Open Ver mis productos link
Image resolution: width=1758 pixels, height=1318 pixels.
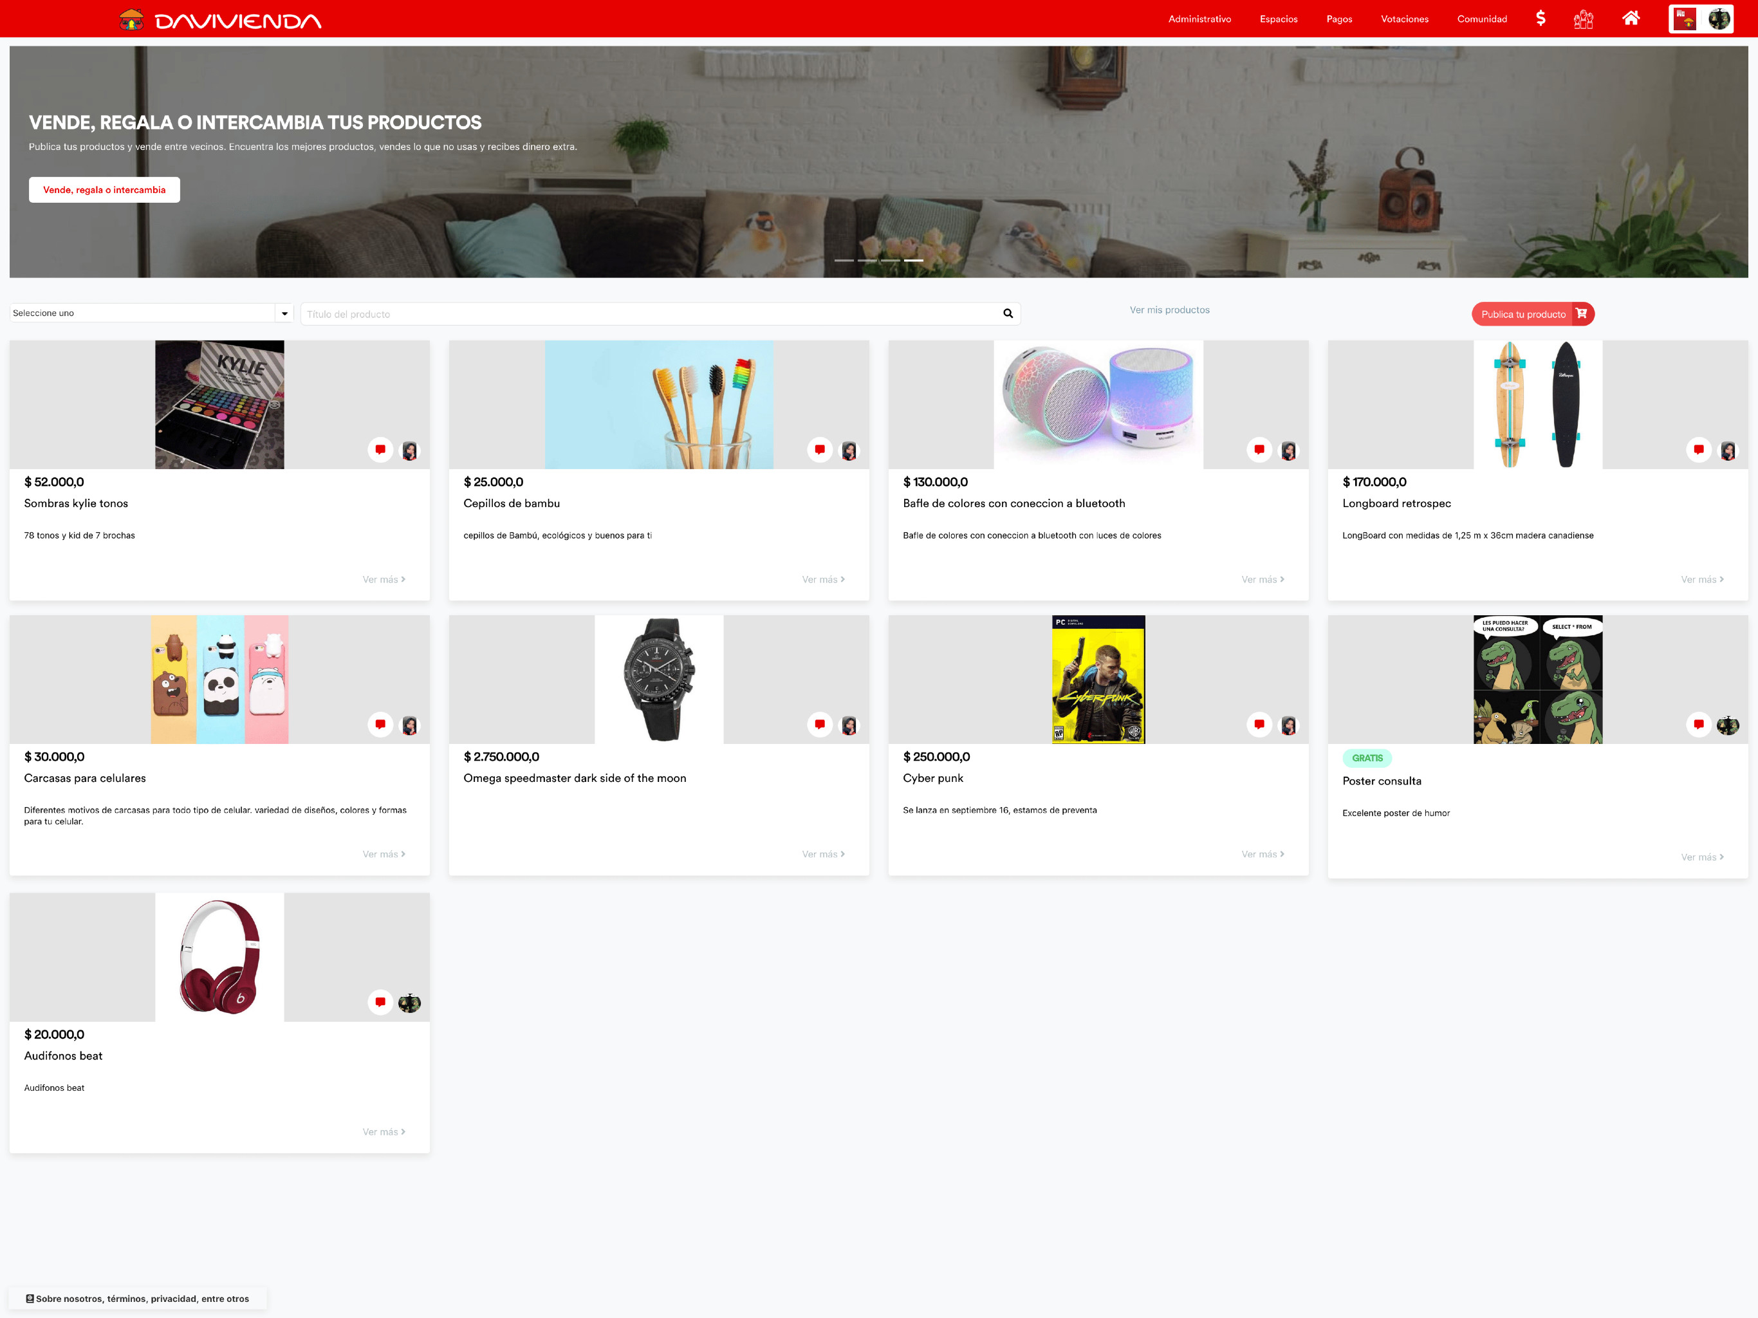1169,310
